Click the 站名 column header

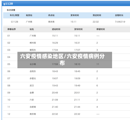click(x=32, y=29)
